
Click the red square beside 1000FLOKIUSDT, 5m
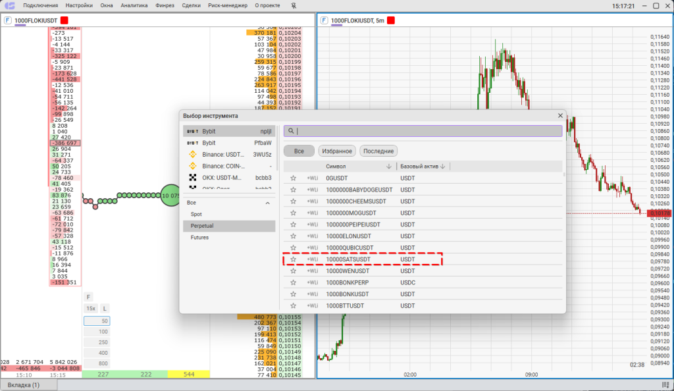pos(391,20)
